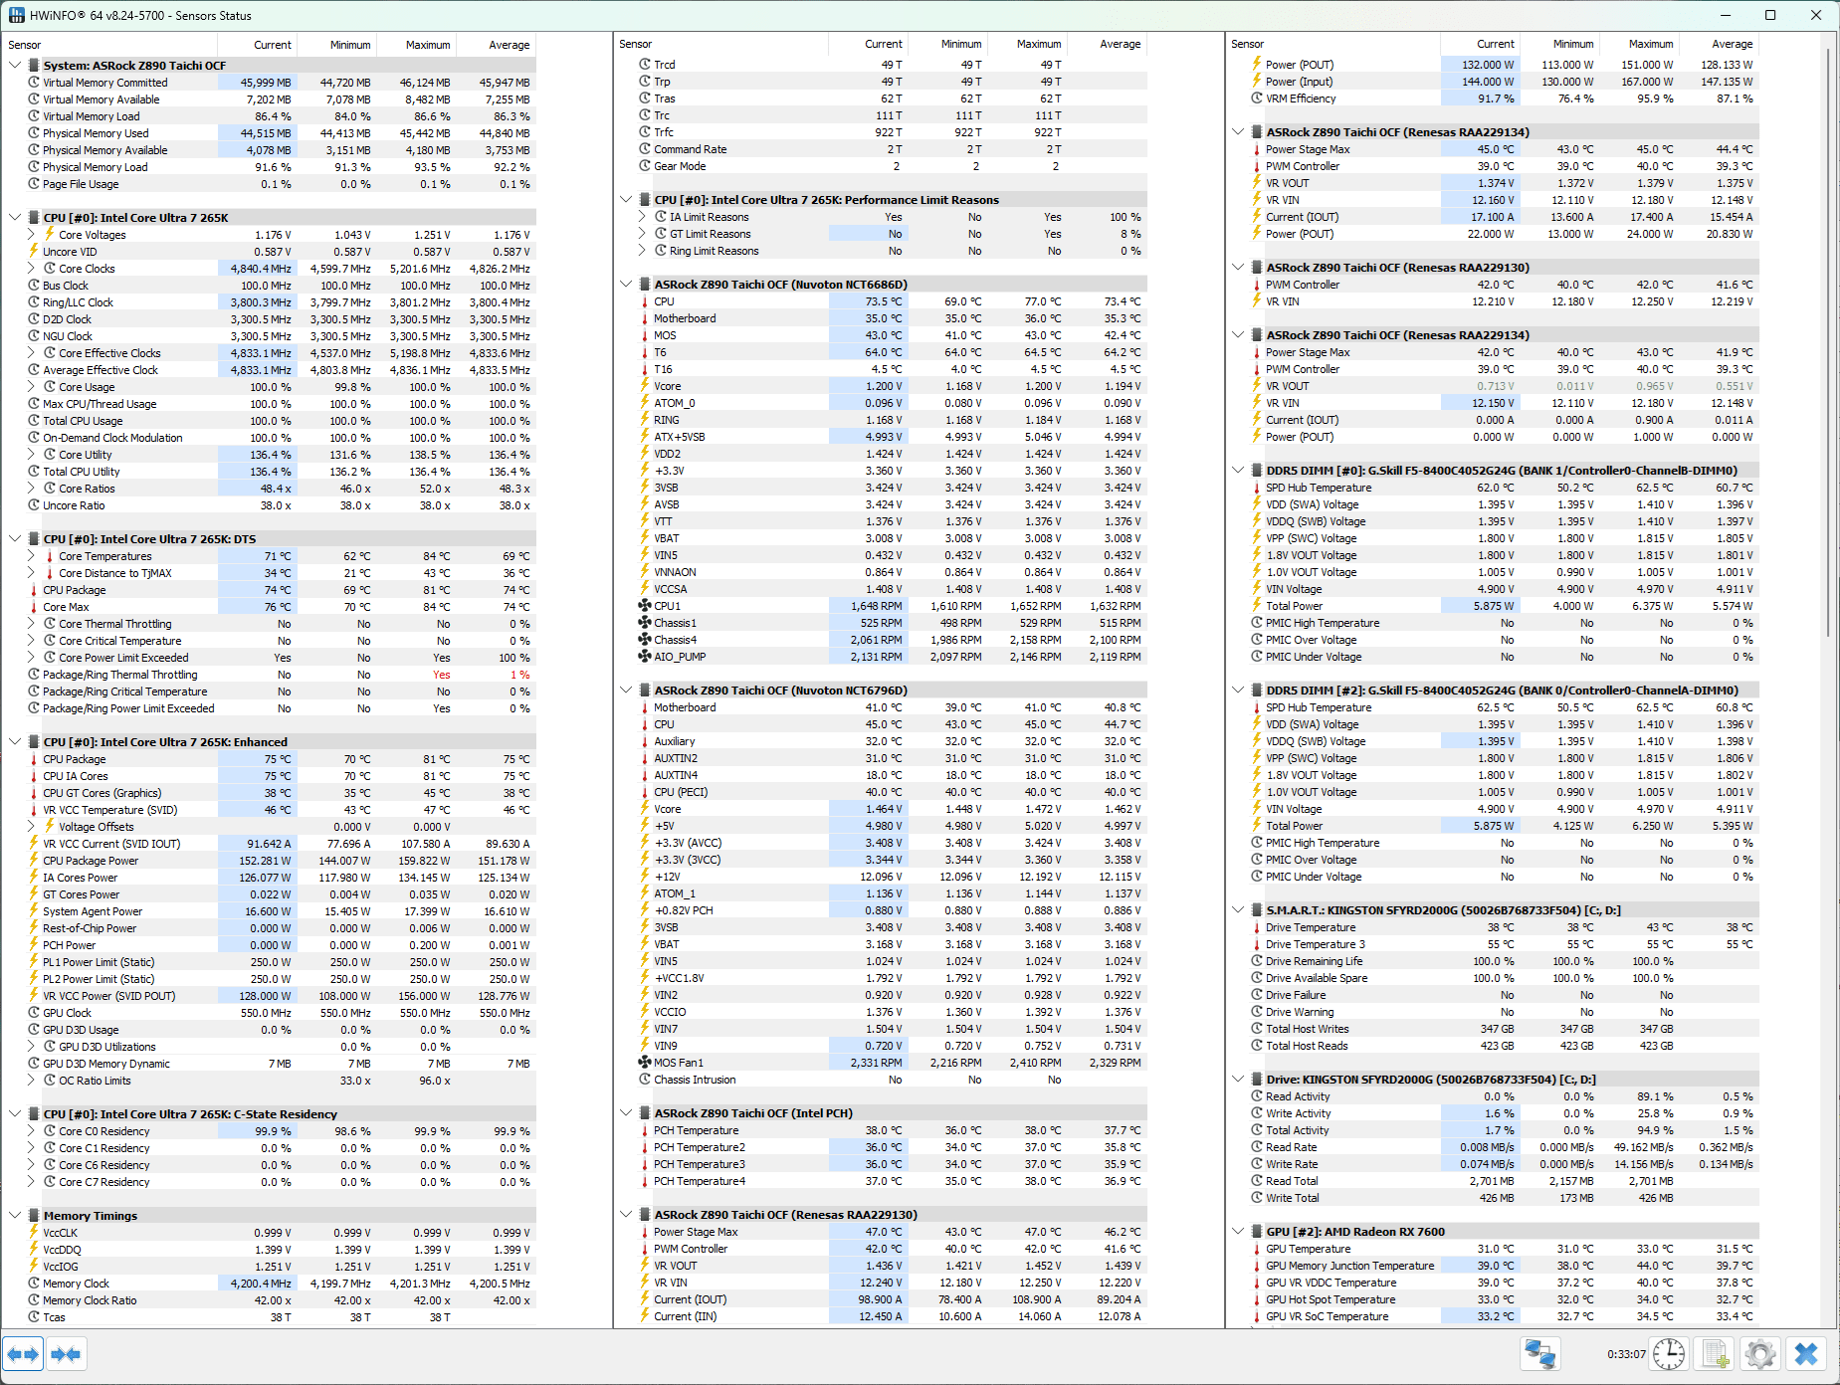The width and height of the screenshot is (1840, 1385).
Task: Expand the IA Limit Reasons sub-items
Action: [x=642, y=217]
